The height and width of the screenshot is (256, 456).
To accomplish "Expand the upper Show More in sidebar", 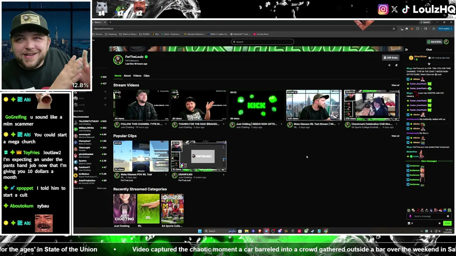I will 78,111.
